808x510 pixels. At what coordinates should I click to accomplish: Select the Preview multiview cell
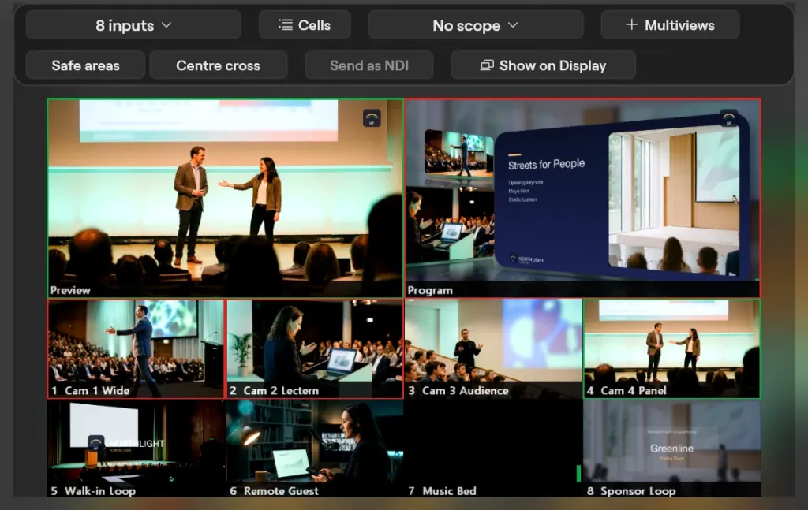point(225,198)
